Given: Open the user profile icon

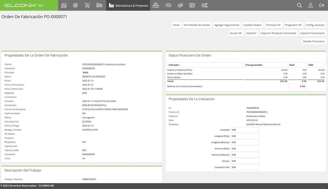Looking at the screenshot, I should (x=311, y=5).
